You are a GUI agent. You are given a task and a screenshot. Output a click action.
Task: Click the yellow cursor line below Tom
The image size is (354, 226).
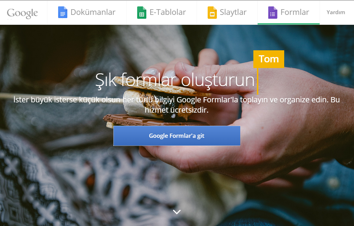pyautogui.click(x=258, y=81)
